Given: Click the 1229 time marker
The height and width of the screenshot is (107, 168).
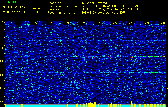Looking at the screenshot, I should click(x=146, y=23).
